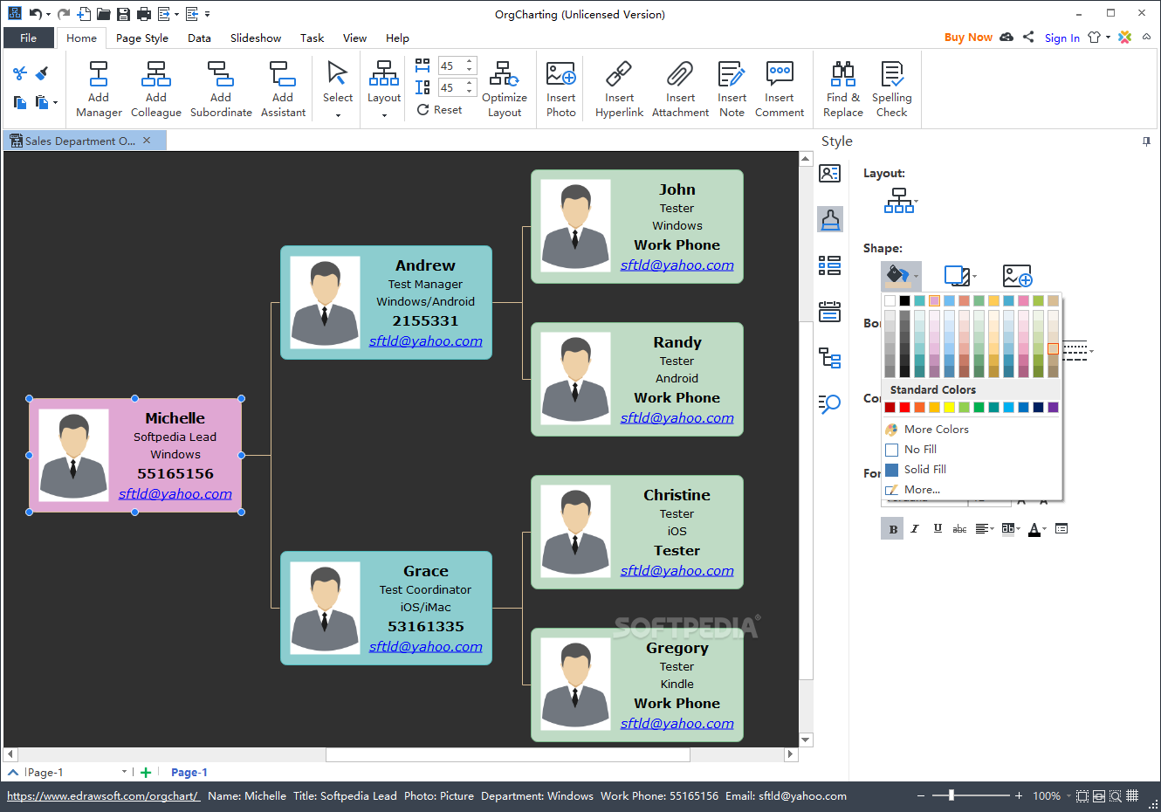Image resolution: width=1161 pixels, height=812 pixels.
Task: Choose the Solid Fill option
Action: 924,470
